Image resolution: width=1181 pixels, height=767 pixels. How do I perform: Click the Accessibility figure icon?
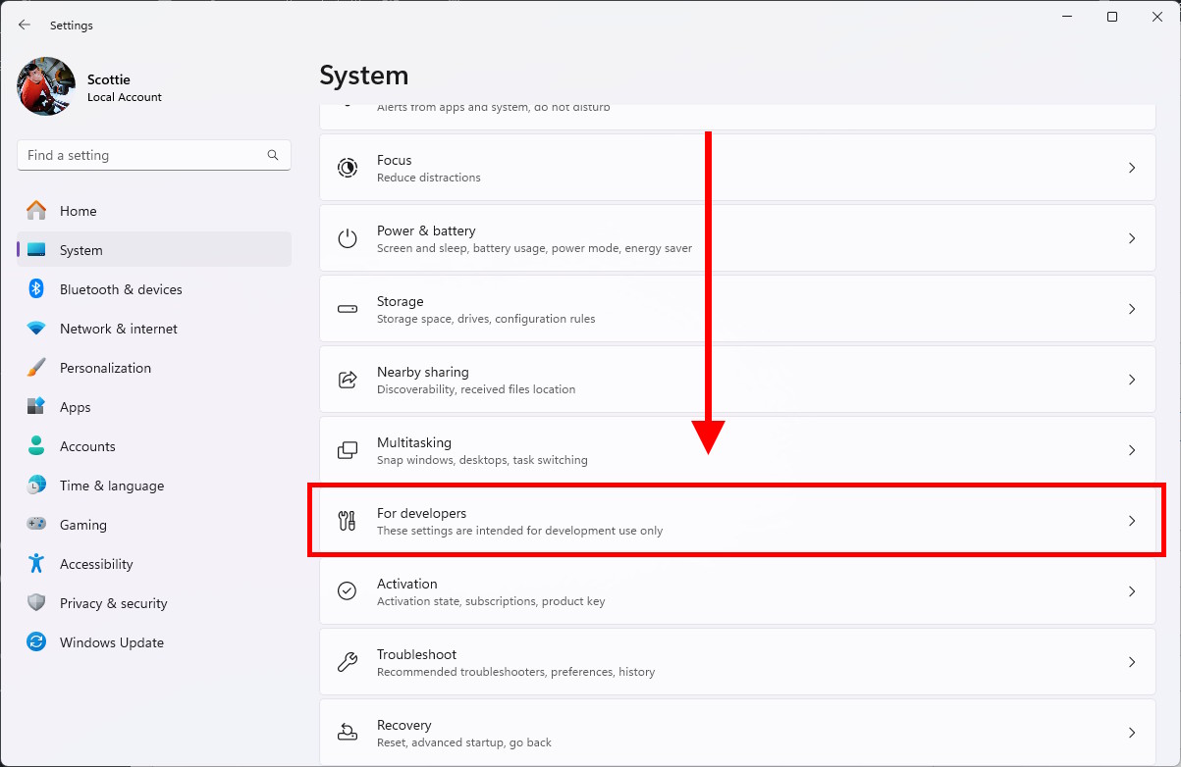[36, 564]
